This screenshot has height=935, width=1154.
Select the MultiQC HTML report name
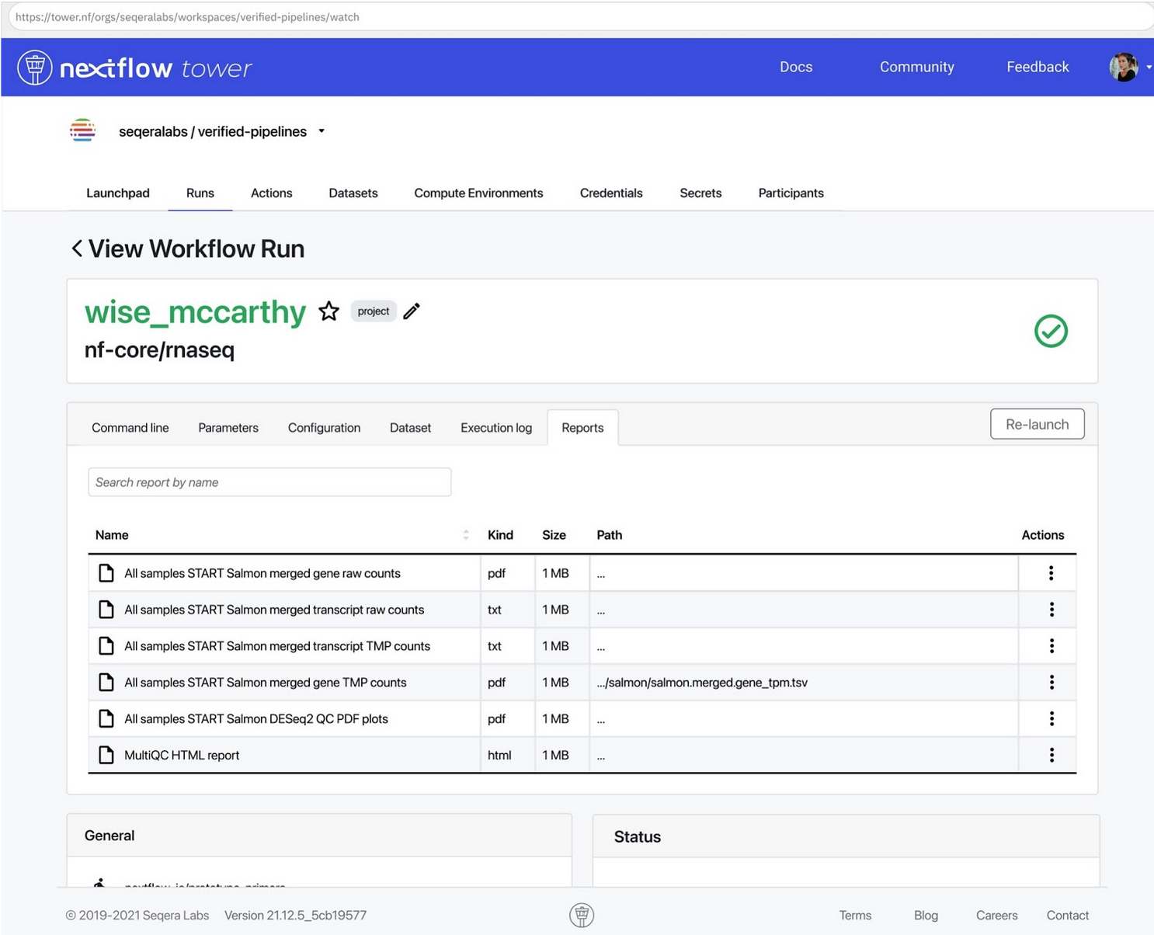point(182,755)
